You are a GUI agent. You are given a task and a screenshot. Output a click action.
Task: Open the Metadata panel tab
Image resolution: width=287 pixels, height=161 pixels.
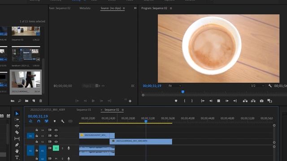point(85,8)
